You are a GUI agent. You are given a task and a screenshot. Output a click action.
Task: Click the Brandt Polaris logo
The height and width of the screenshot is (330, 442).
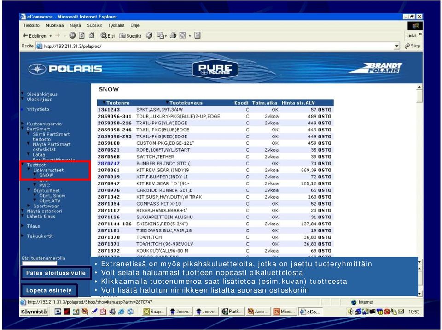(376, 68)
